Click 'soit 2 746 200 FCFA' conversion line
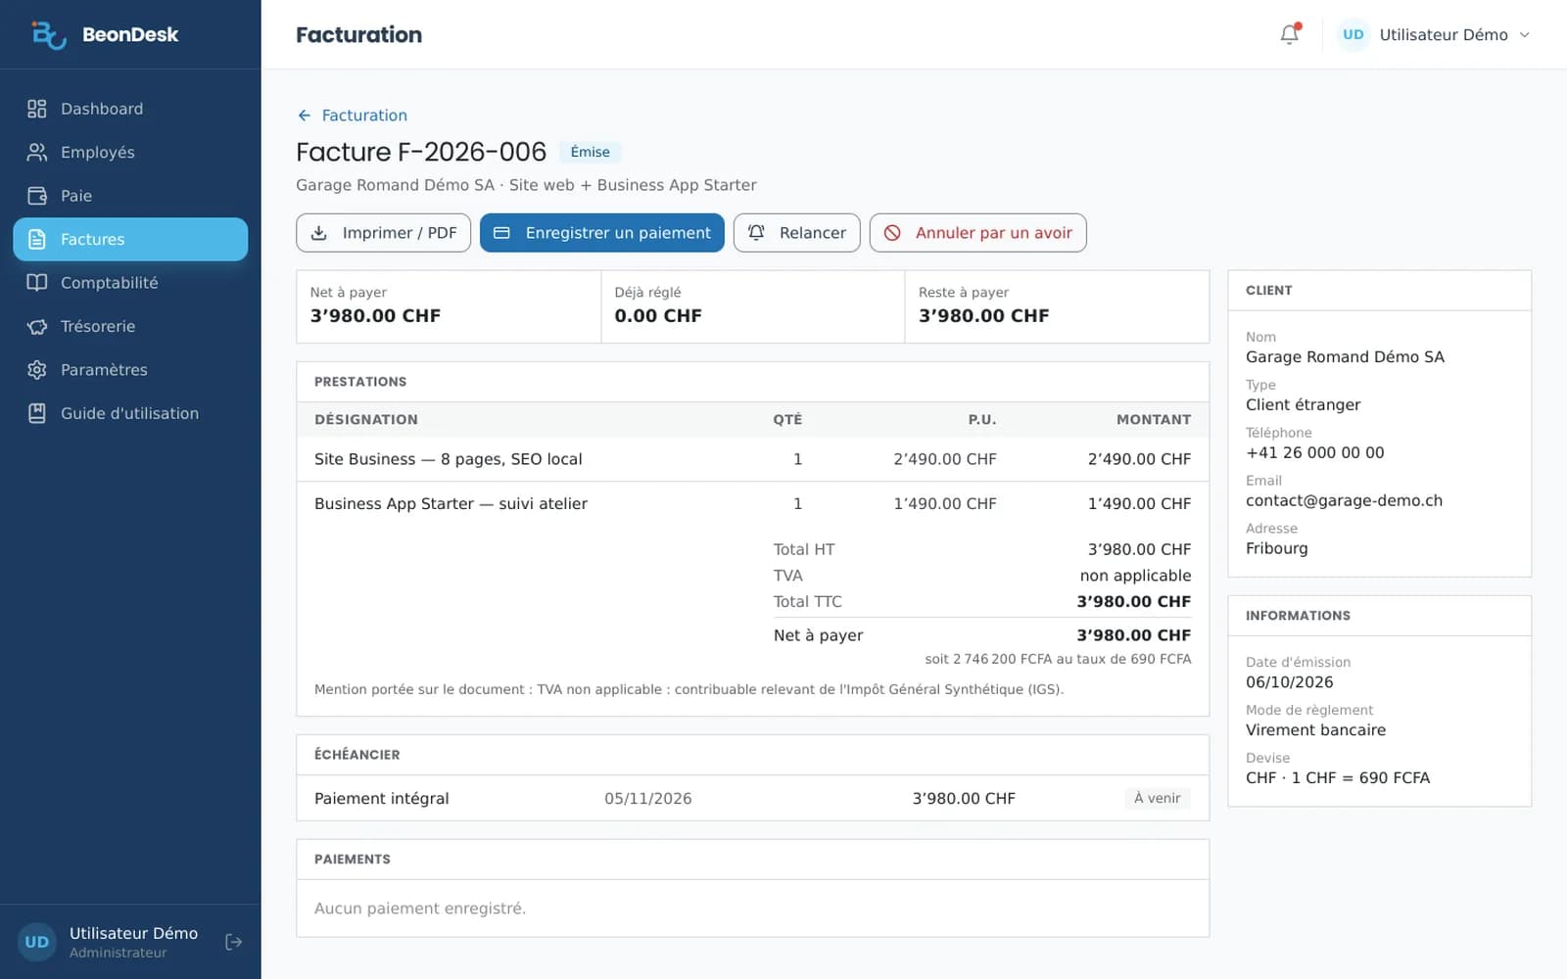 [x=1059, y=659]
